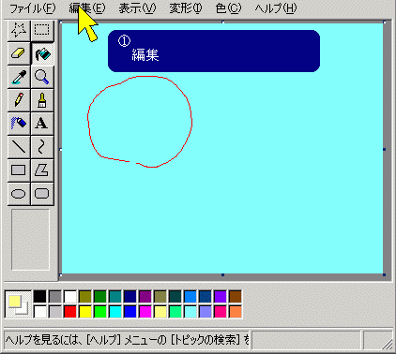This screenshot has width=396, height=354.
Task: Click inside the red circle on canvas
Action: pyautogui.click(x=139, y=122)
